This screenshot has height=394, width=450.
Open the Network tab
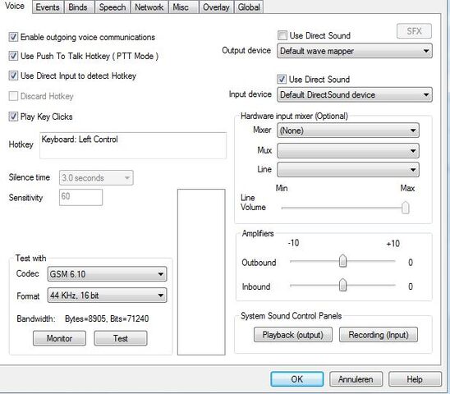pyautogui.click(x=149, y=7)
